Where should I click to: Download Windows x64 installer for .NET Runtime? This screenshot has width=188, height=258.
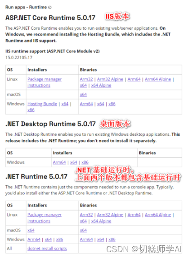[x=48, y=240]
